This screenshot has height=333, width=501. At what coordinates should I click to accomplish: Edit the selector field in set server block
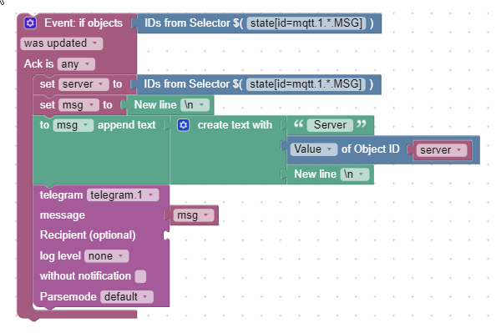point(306,84)
